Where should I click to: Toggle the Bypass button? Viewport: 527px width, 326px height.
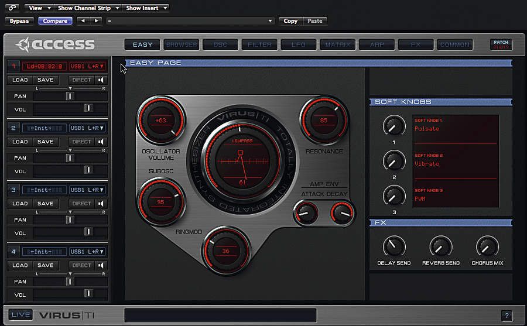click(x=19, y=21)
